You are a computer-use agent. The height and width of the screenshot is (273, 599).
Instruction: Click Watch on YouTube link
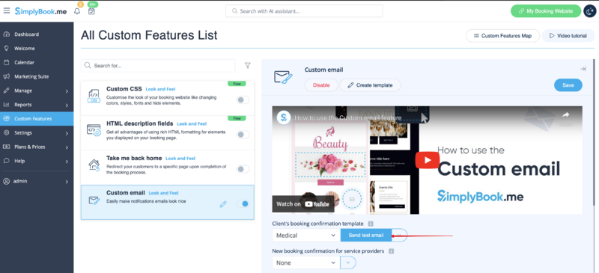[303, 204]
